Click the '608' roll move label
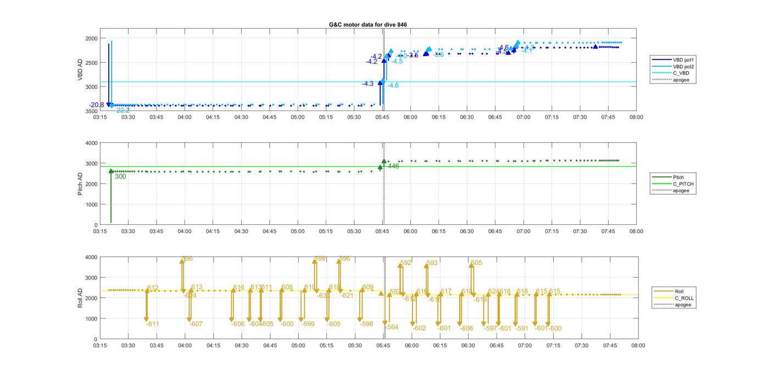This screenshot has width=769, height=381. coord(287,287)
